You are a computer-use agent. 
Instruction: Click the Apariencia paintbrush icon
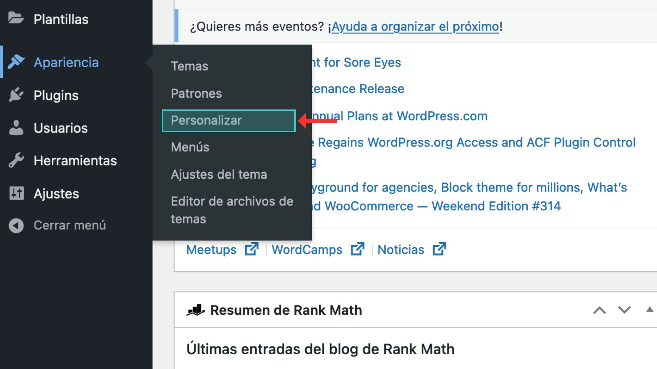(16, 62)
